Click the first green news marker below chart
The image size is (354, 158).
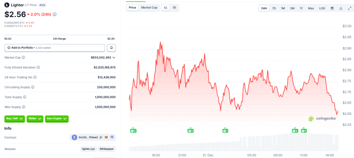click(x=133, y=130)
